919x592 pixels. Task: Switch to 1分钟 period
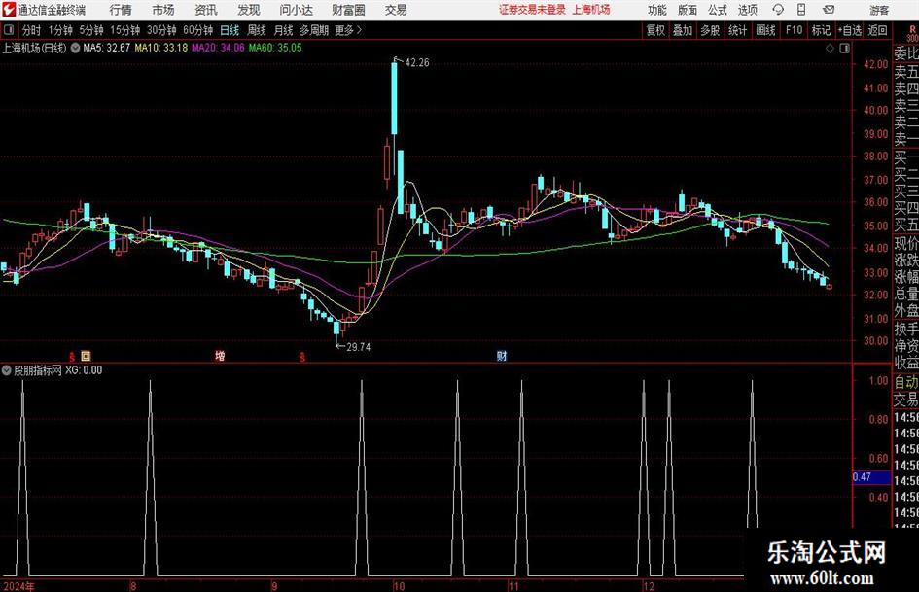click(x=59, y=30)
